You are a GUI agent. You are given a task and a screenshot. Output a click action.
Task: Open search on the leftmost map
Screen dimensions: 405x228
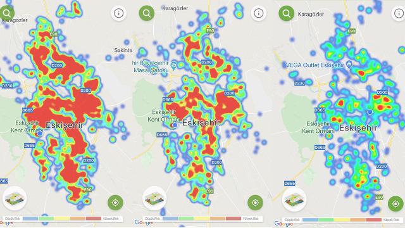7,13
